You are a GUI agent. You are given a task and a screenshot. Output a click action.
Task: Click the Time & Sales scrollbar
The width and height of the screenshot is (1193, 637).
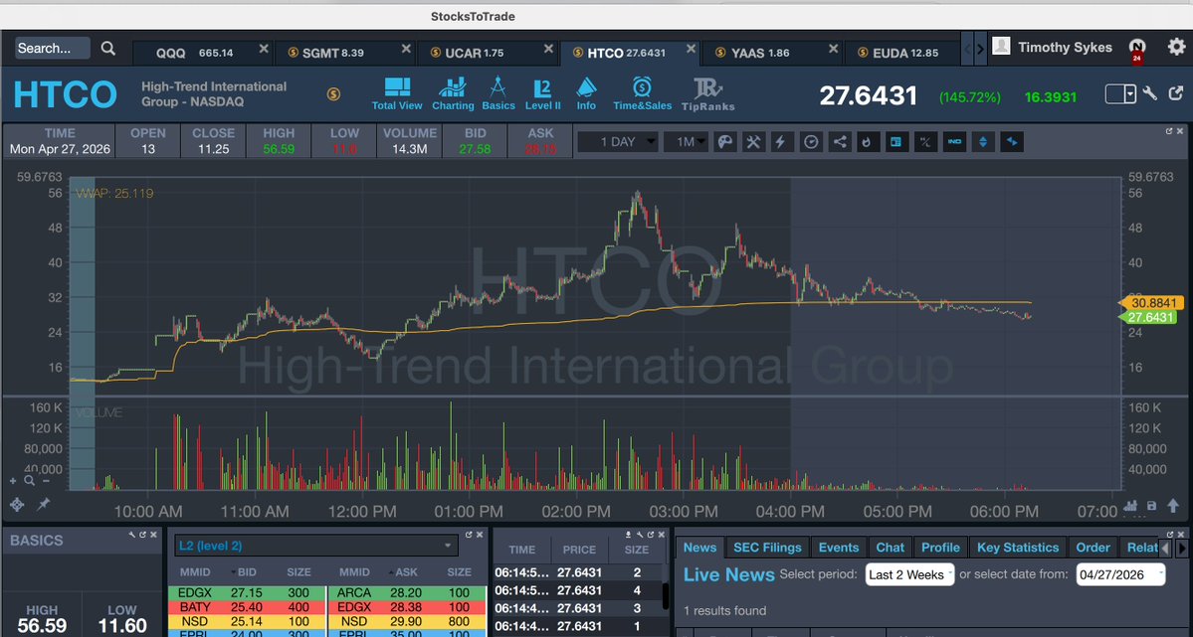coord(667,596)
